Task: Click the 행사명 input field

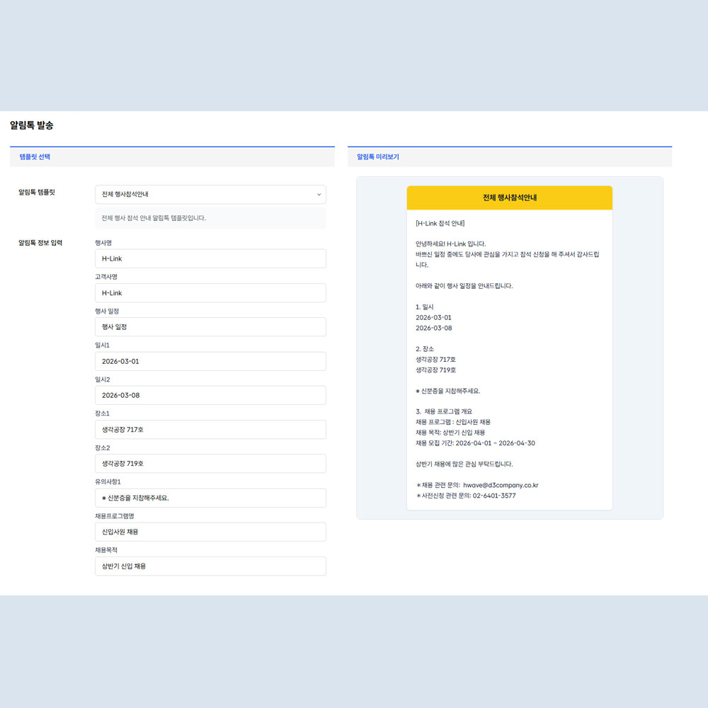Action: tap(210, 258)
